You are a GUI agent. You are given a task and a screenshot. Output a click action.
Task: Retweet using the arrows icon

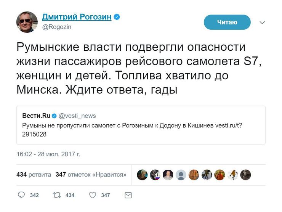point(57,195)
